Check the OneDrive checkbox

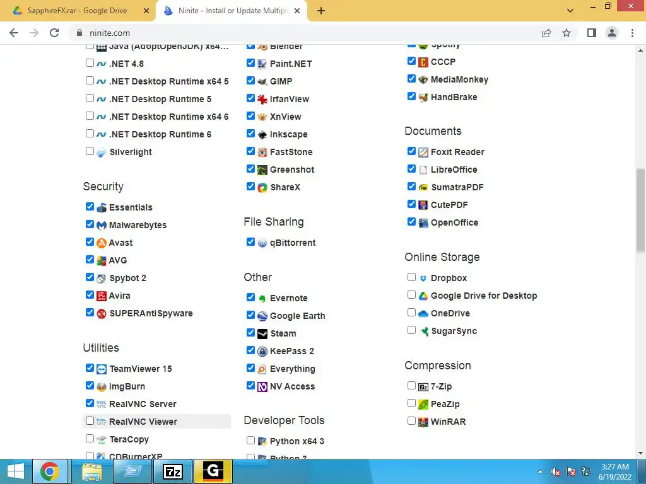[x=411, y=313]
